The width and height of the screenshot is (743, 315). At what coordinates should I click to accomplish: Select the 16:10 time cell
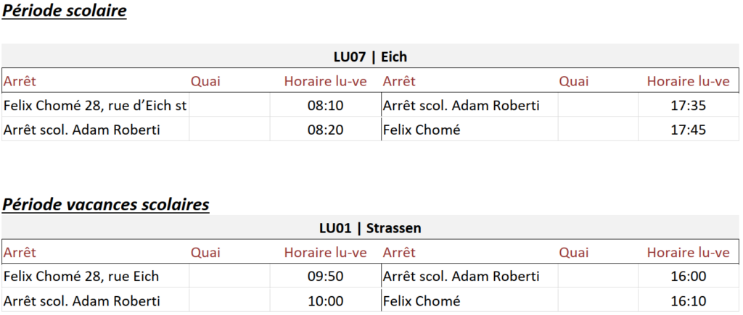[689, 301]
